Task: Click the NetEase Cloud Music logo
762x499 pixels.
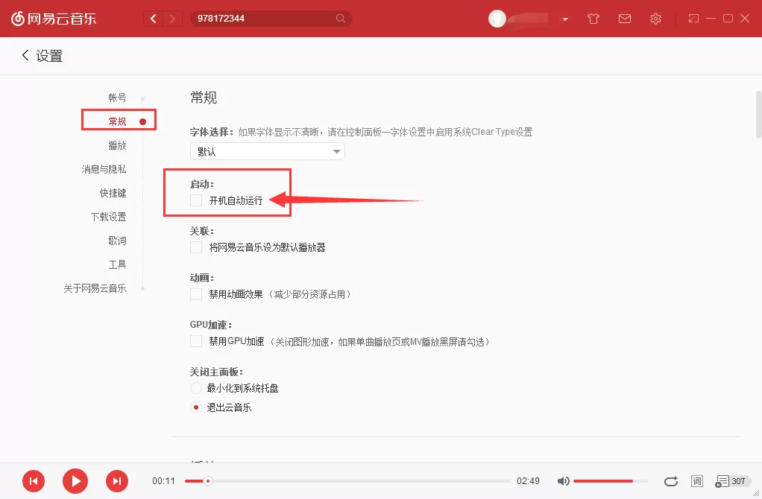Action: pos(54,19)
